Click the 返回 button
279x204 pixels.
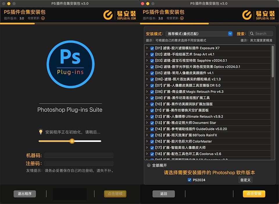pos(164,194)
